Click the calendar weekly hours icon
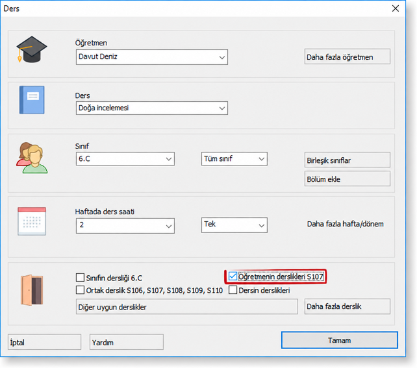417x368 pixels. (32, 221)
